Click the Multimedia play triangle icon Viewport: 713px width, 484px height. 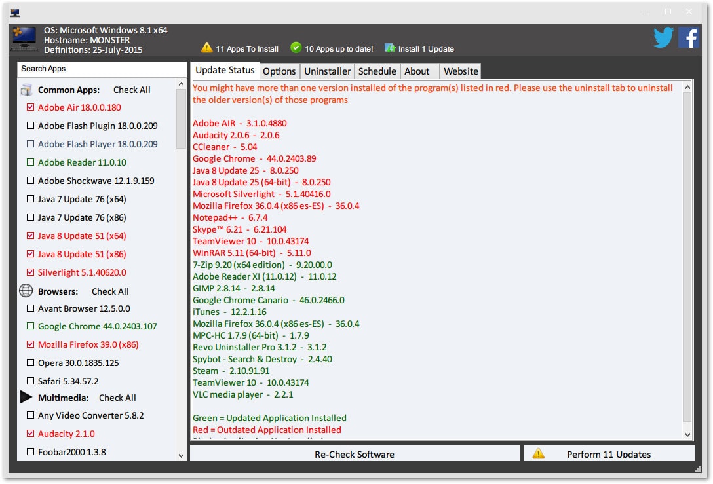click(26, 397)
